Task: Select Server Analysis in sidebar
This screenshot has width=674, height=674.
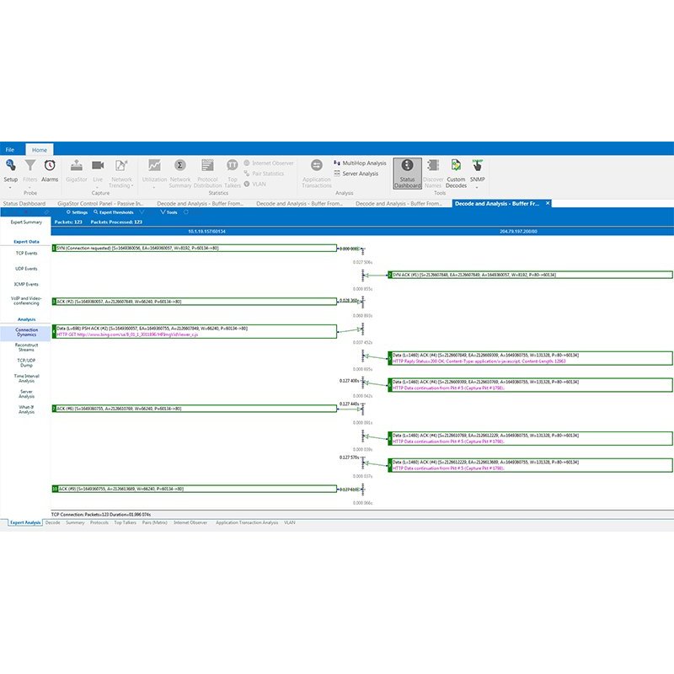Action: 26,393
